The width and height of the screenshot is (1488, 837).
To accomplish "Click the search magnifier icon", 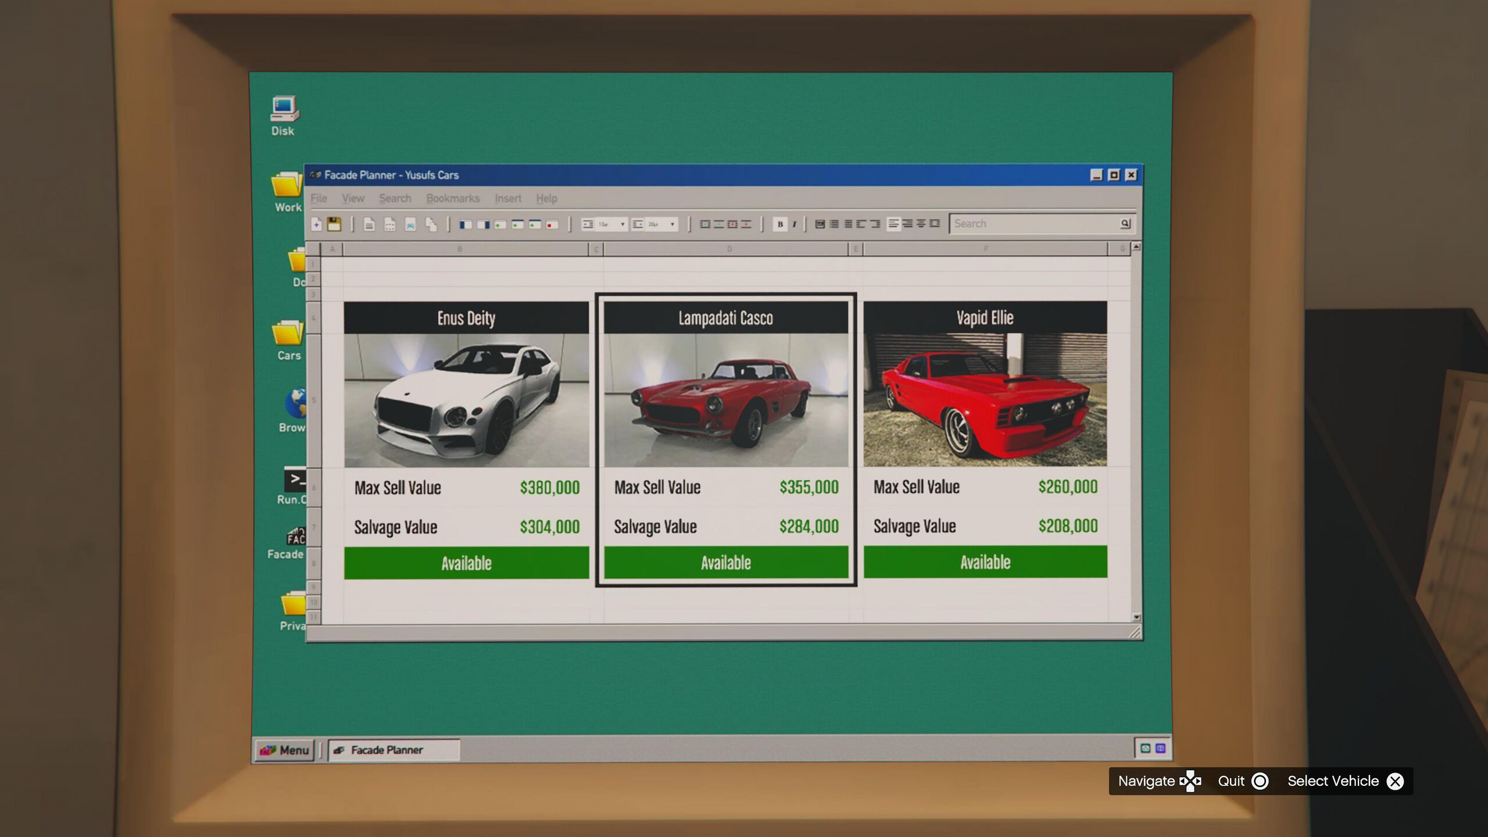I will coord(1125,223).
